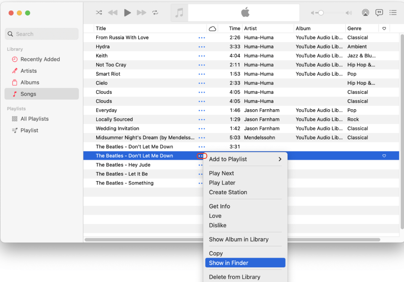Select Artists in Library sidebar
This screenshot has width=404, height=282.
click(x=29, y=71)
